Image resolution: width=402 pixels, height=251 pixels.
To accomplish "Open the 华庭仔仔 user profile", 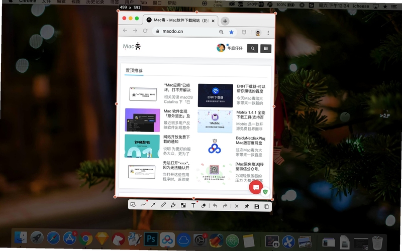I will [230, 48].
